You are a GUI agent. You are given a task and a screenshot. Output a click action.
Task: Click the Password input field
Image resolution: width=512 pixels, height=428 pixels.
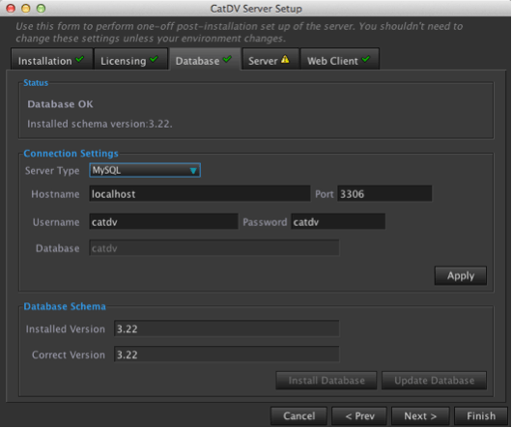[x=338, y=222]
